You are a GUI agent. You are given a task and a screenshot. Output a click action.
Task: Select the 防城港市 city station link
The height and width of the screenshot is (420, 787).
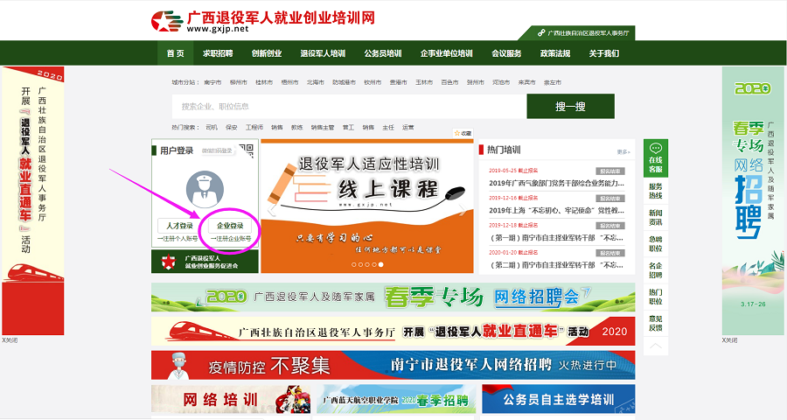[x=344, y=82]
